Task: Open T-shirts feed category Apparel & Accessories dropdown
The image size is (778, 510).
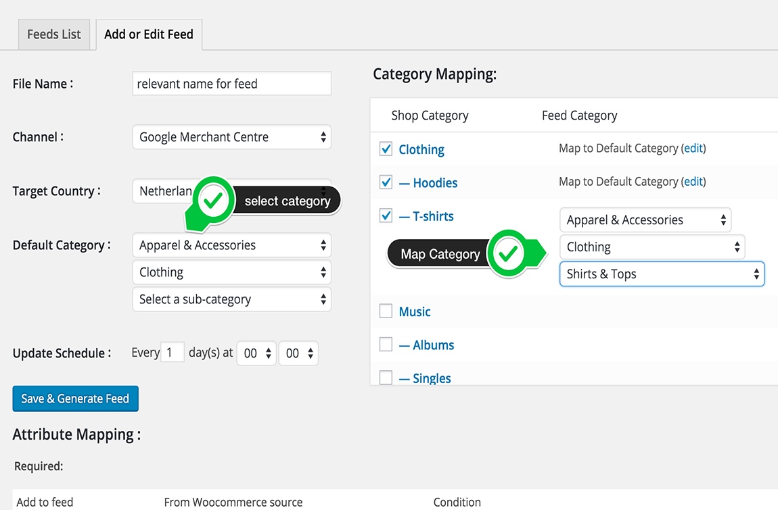Action: coord(645,220)
